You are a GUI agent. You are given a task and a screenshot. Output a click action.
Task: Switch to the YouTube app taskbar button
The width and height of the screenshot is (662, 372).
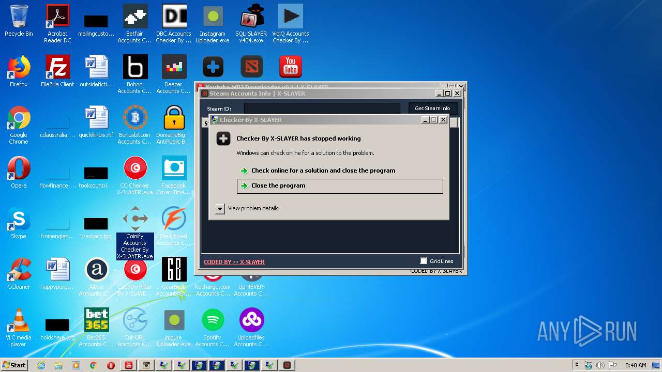coord(129,365)
